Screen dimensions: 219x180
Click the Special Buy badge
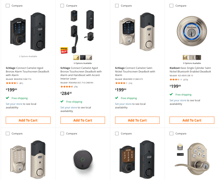64,50
